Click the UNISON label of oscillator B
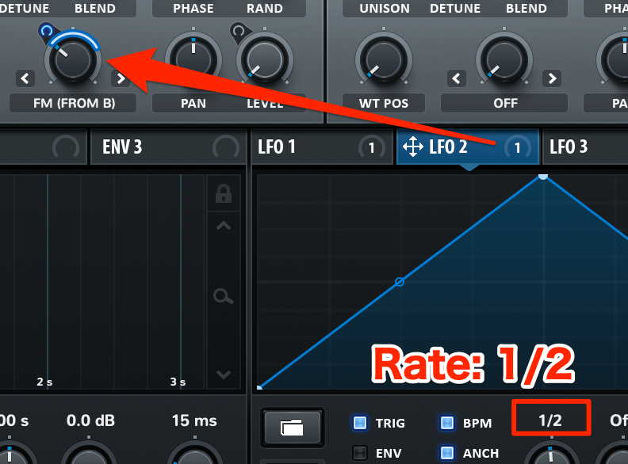Viewport: 628px width, 464px height. tap(384, 9)
